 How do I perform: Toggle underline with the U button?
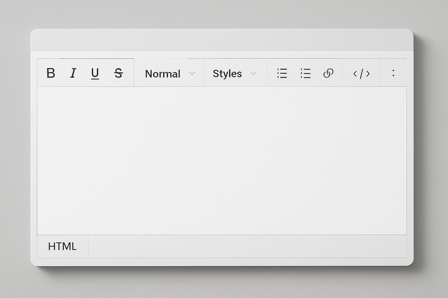point(95,73)
